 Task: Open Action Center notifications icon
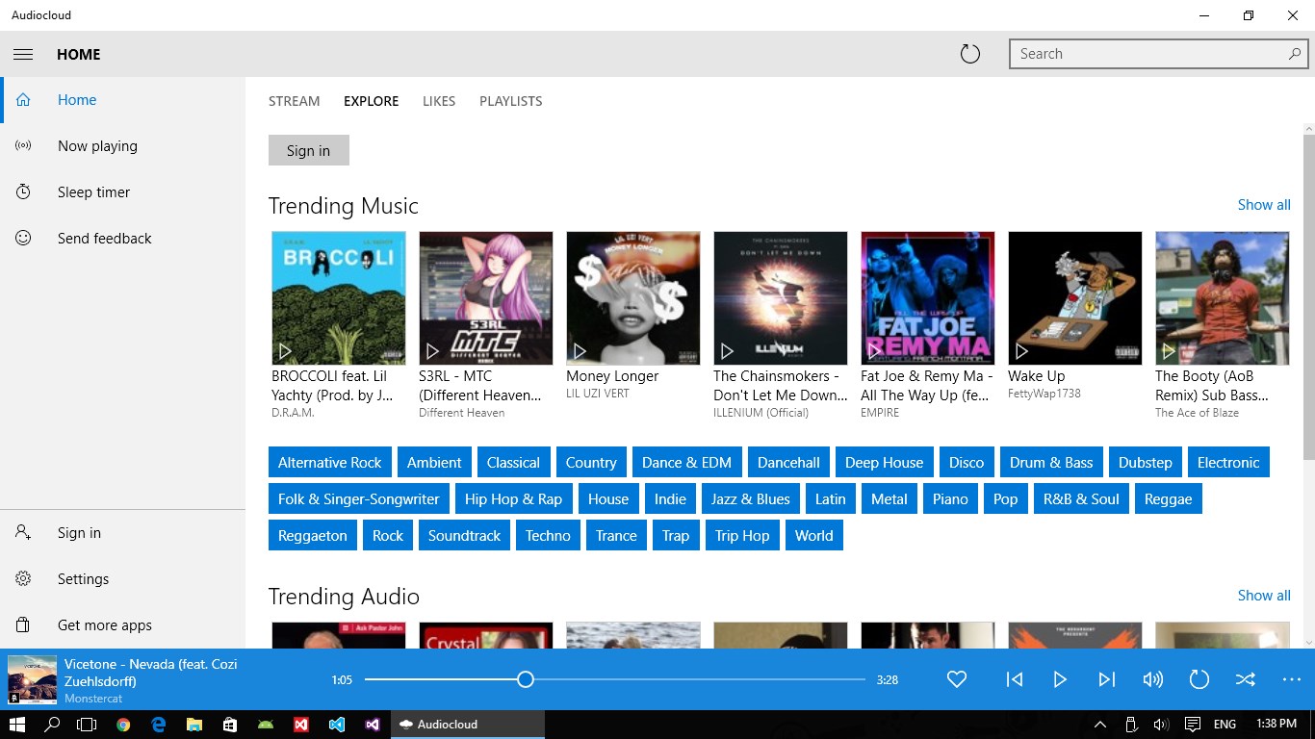(x=1193, y=725)
